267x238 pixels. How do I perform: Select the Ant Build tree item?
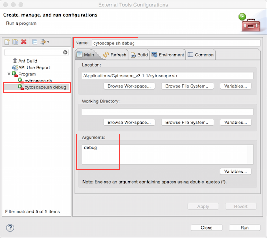pyautogui.click(x=27, y=61)
